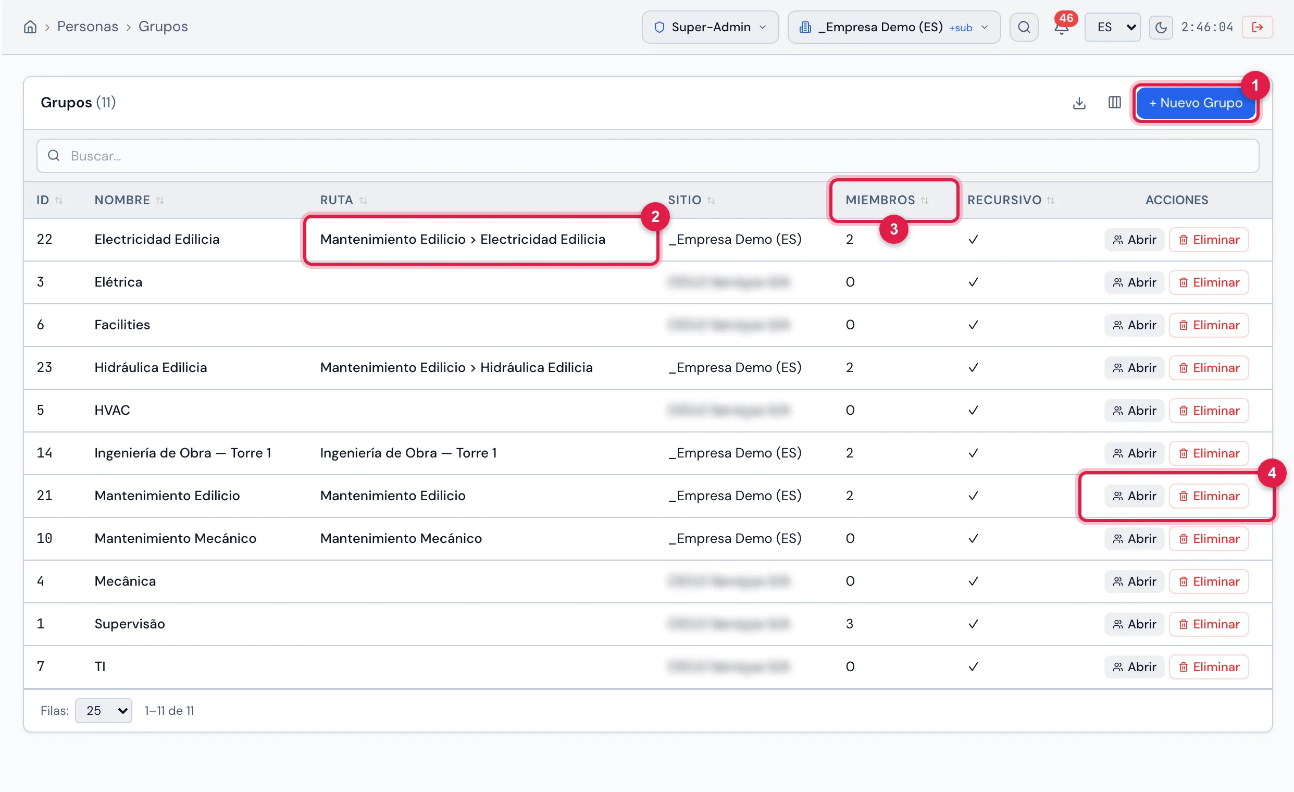Open notifications bell with 46 badge
Screen dimensions: 1294x792
1062,26
